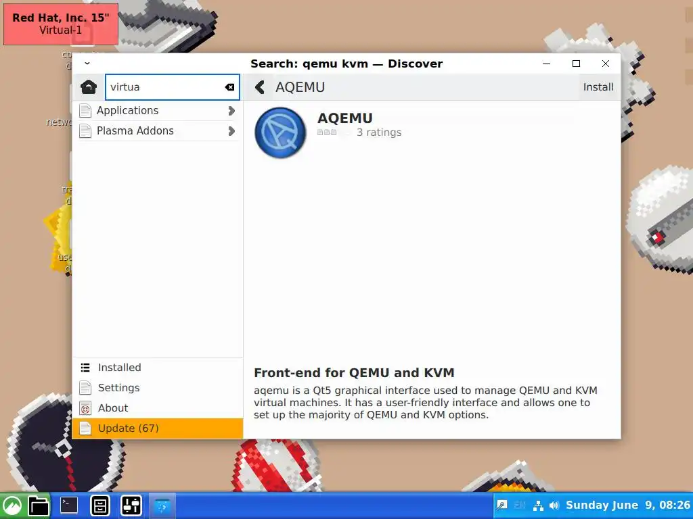Click the About page icon
The width and height of the screenshot is (693, 519).
point(85,408)
